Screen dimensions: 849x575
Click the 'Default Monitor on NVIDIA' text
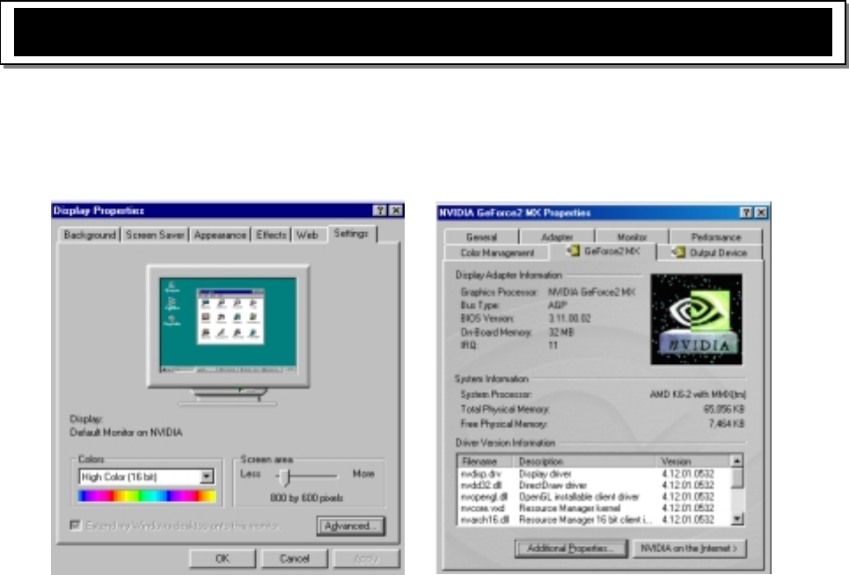[126, 433]
